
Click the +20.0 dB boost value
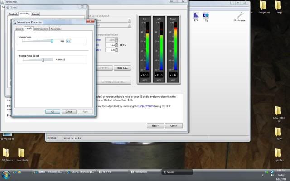(60, 59)
